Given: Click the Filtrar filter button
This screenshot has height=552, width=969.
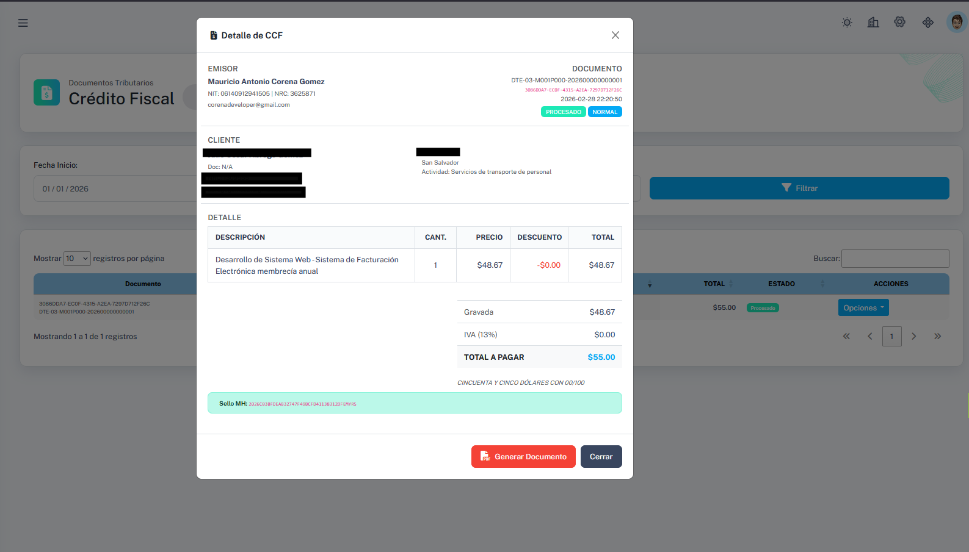Looking at the screenshot, I should coord(799,188).
